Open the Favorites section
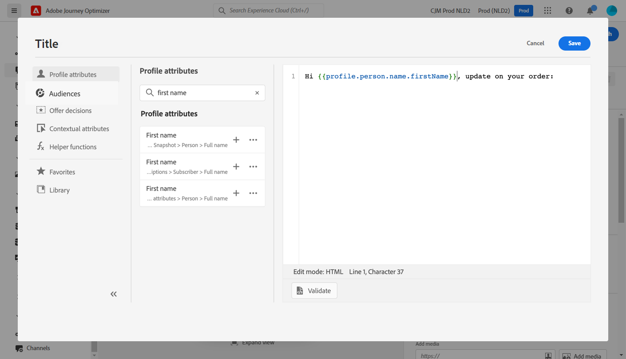Image resolution: width=626 pixels, height=359 pixels. (62, 172)
